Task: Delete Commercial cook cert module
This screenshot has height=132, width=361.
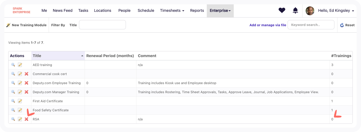Action: coord(26,74)
